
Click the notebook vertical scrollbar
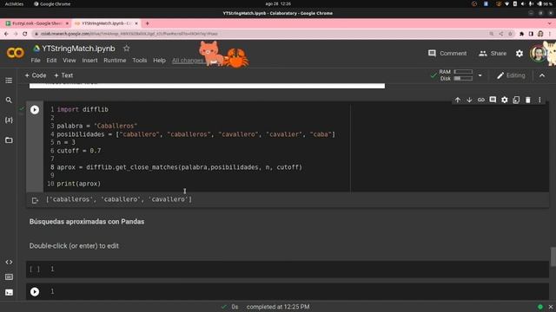553,257
